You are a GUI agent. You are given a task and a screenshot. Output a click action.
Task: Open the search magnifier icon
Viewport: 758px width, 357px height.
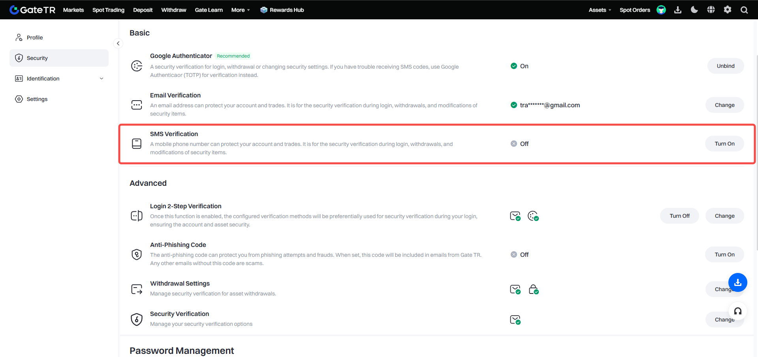pyautogui.click(x=744, y=10)
